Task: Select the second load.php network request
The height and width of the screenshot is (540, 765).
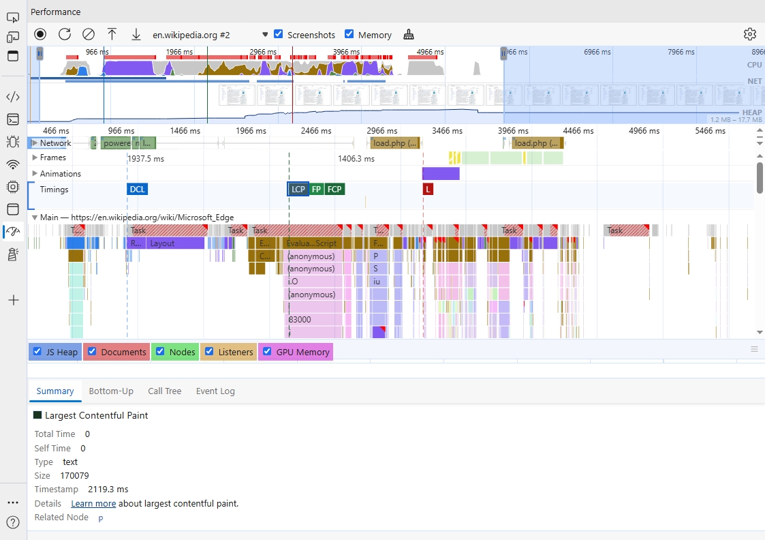Action: click(537, 143)
